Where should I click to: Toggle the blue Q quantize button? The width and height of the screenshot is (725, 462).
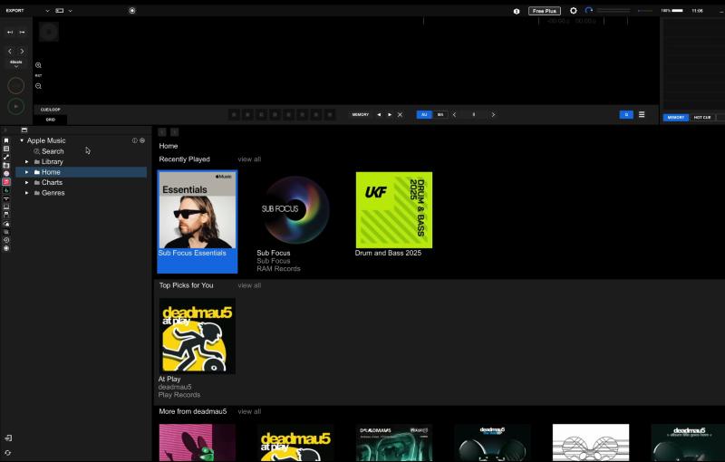[626, 114]
